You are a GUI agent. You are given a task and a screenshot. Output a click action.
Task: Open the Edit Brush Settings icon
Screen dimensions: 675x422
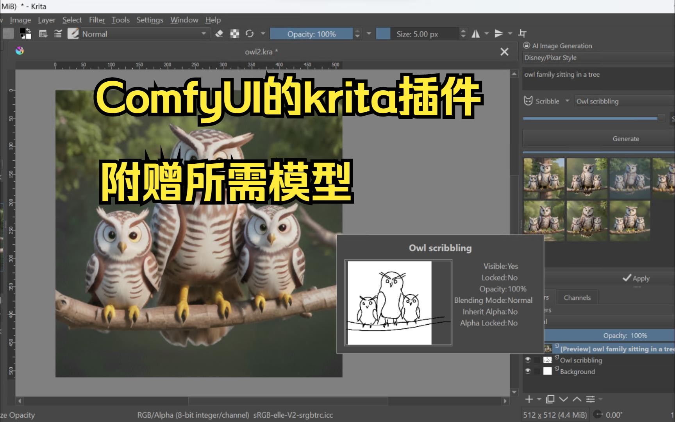point(73,34)
